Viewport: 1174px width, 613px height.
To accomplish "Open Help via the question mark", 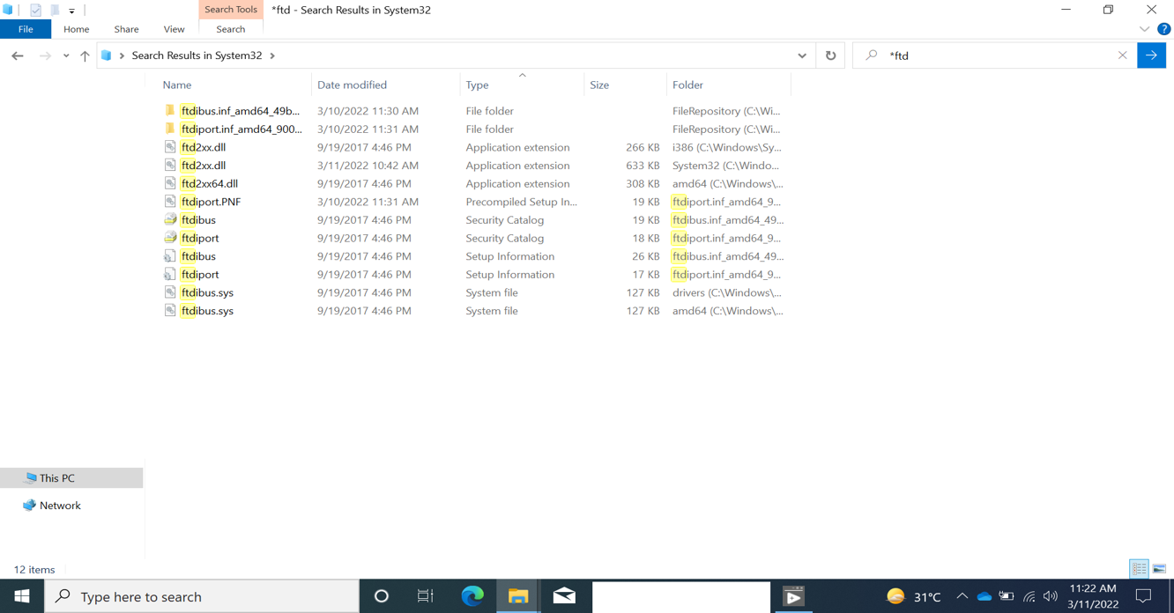I will (1165, 28).
